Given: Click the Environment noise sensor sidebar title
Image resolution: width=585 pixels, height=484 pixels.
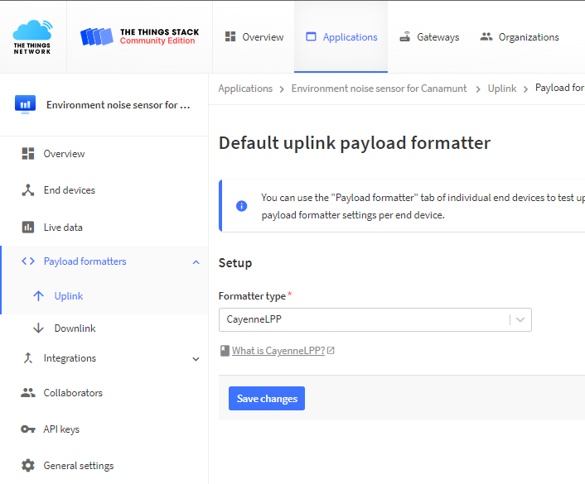Looking at the screenshot, I should point(118,105).
